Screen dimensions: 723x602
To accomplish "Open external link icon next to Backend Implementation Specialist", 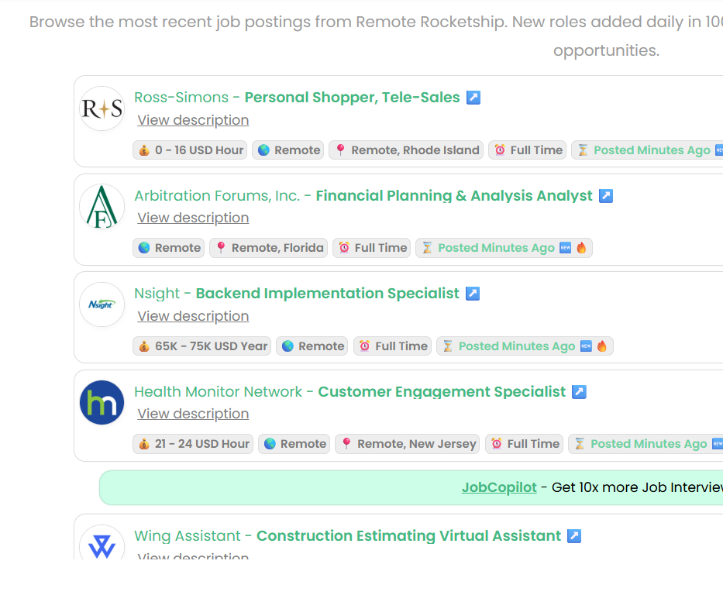I will point(472,293).
